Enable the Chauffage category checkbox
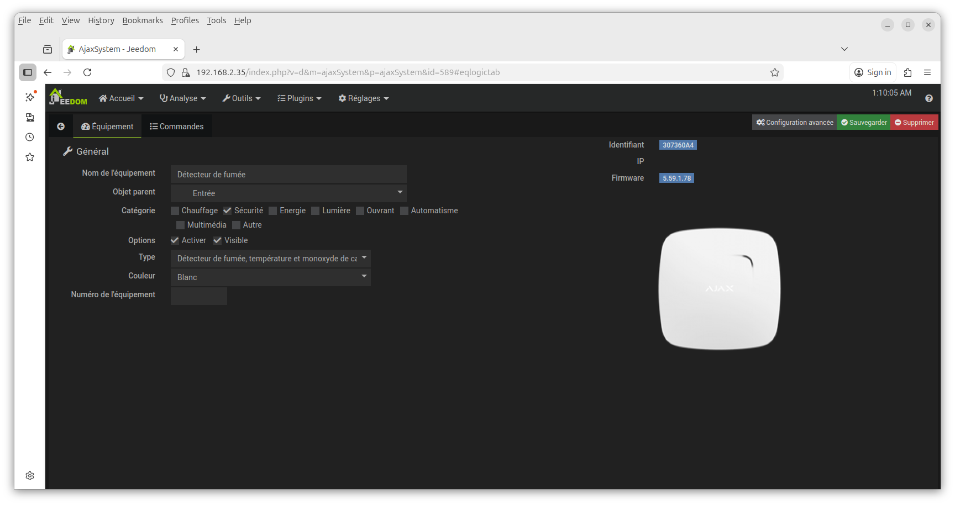This screenshot has width=955, height=505. [x=175, y=211]
